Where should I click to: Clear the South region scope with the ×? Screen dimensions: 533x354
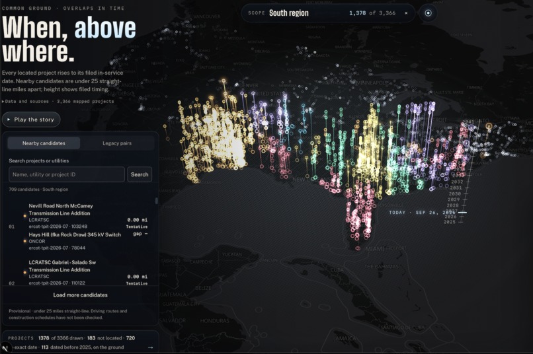(x=406, y=13)
